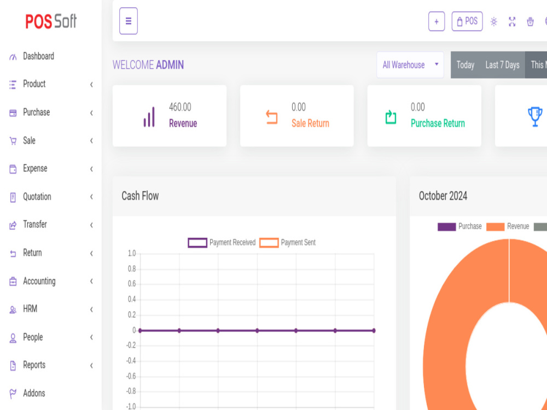Click the WELCOME ADMIN heading

coord(148,65)
